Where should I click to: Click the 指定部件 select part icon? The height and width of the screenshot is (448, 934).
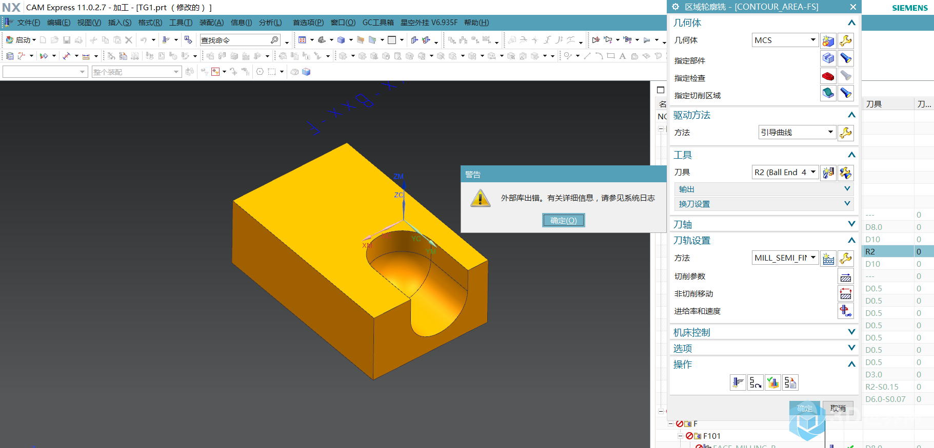tap(828, 58)
